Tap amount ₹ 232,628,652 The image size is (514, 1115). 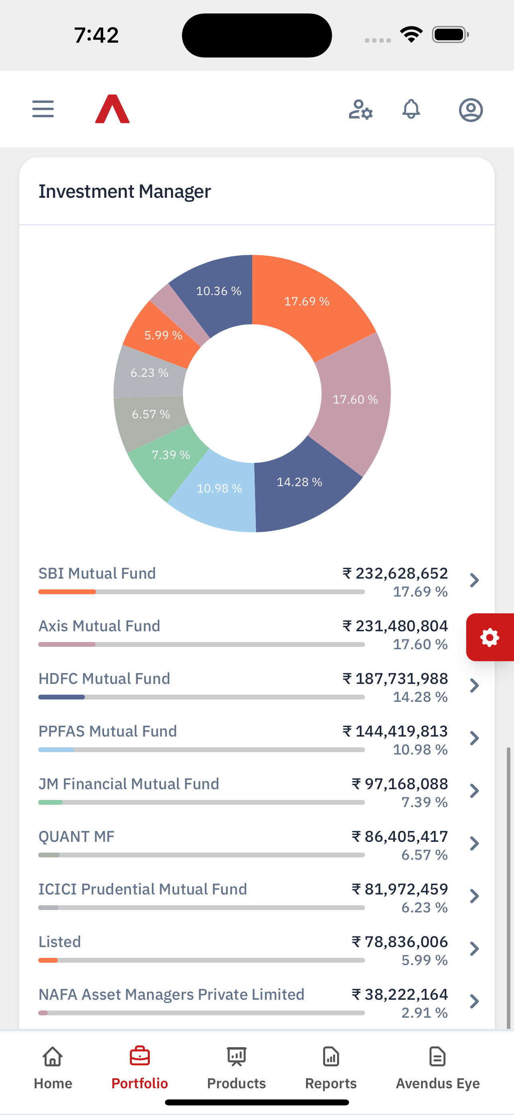click(395, 573)
